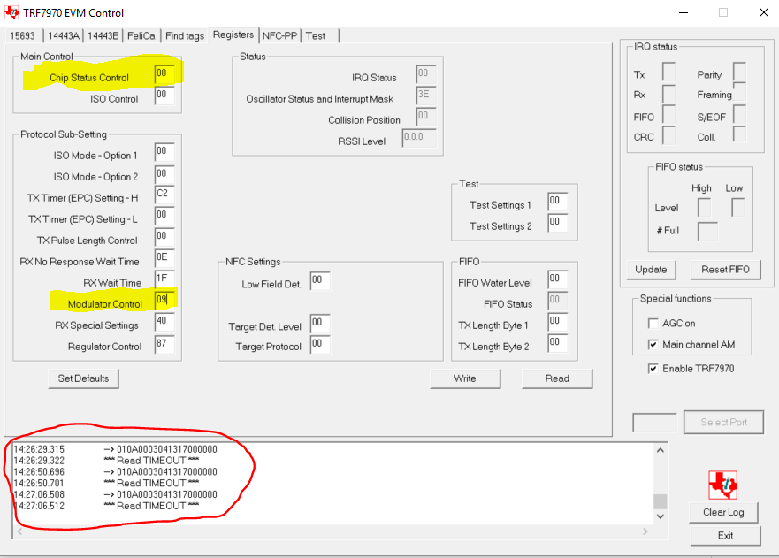This screenshot has width=779, height=558.
Task: Open the Test tab
Action: [316, 35]
